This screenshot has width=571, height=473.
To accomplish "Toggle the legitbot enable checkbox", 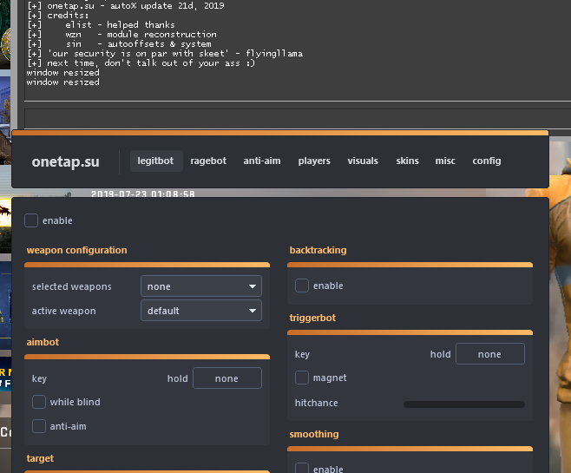I will (x=31, y=220).
